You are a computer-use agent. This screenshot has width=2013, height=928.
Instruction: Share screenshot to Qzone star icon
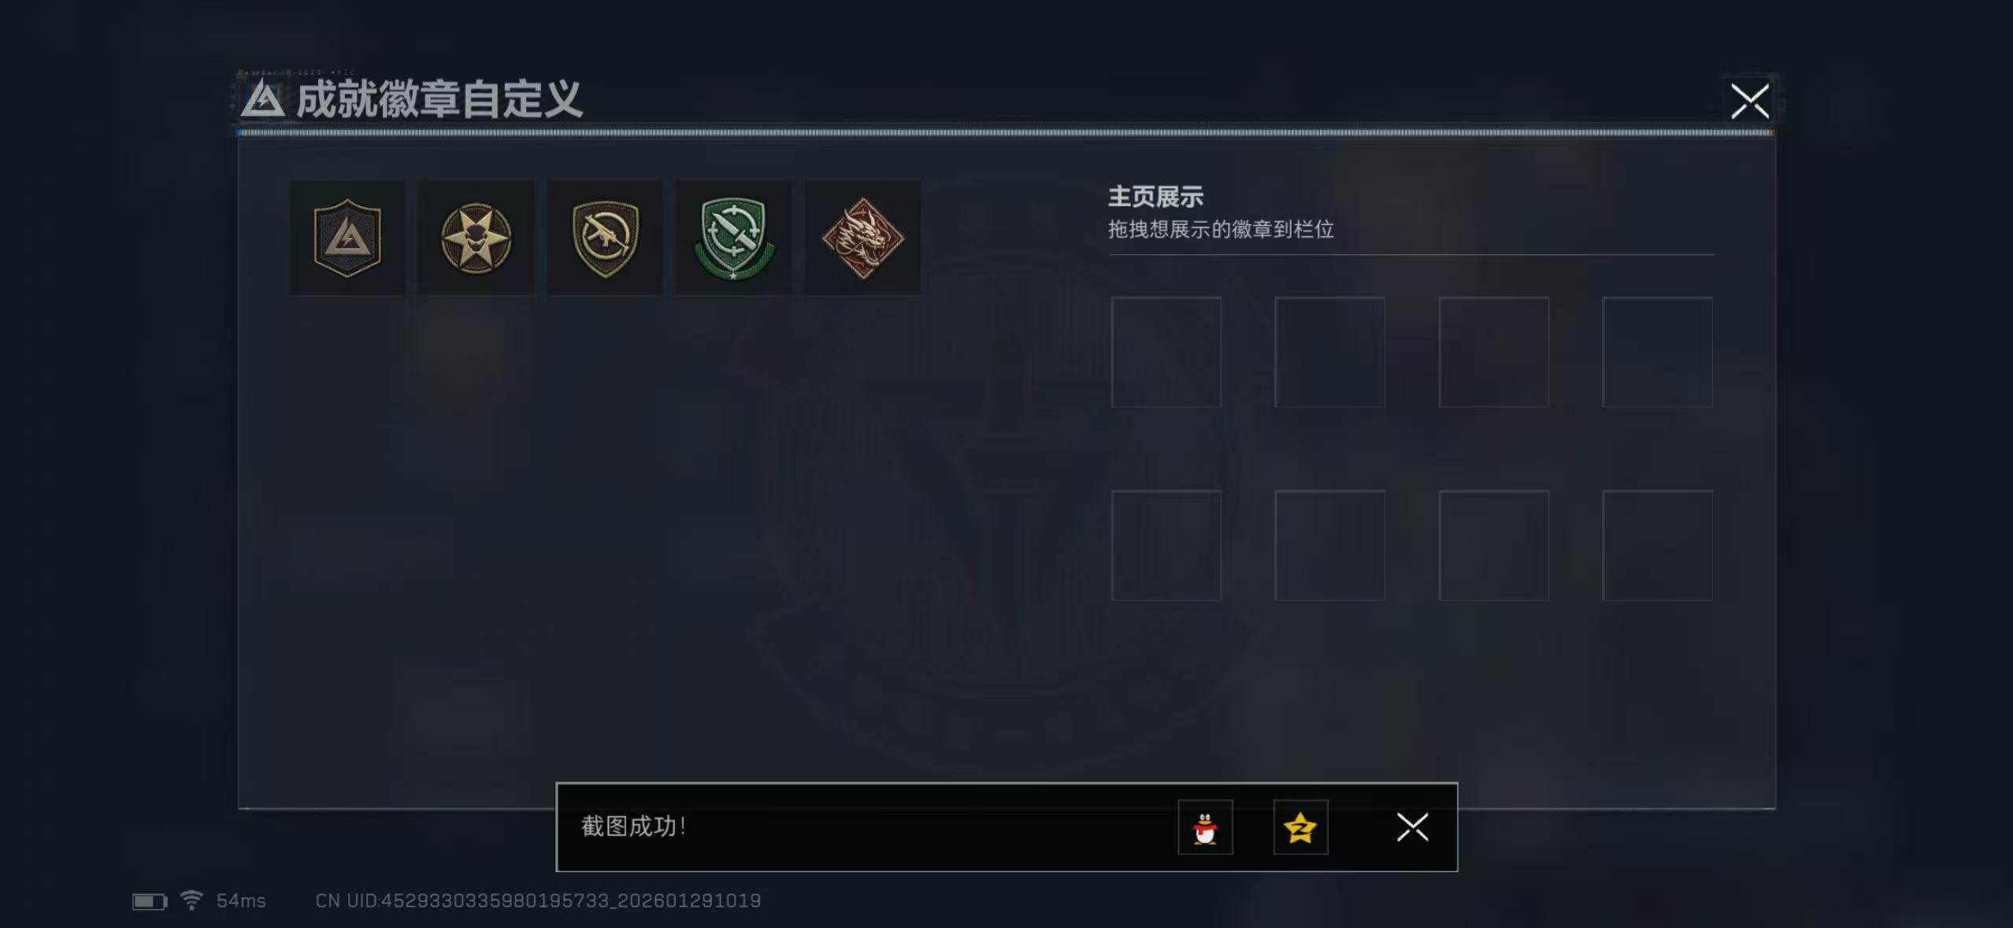(x=1300, y=827)
